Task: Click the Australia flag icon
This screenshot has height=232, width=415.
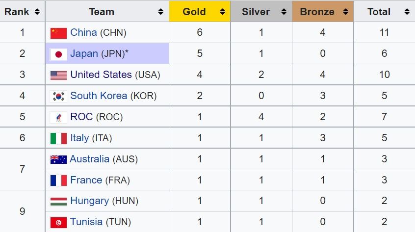Action: point(58,159)
